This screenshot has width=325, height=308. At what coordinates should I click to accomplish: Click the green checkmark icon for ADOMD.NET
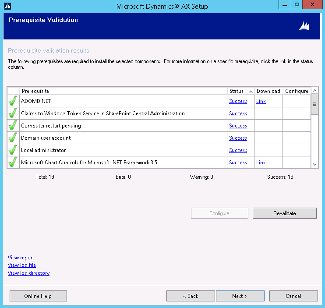pyautogui.click(x=13, y=101)
